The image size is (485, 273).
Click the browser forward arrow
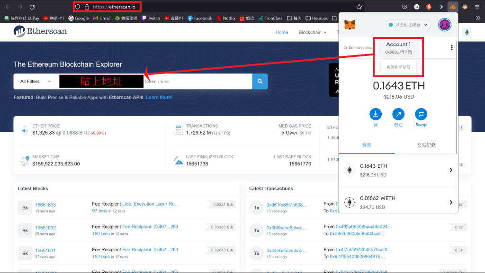(20, 7)
